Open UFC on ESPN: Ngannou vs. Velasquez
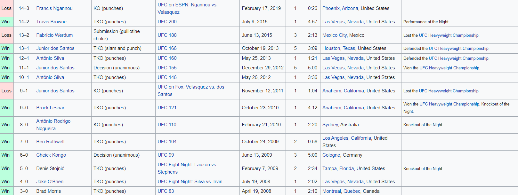This screenshot has height=195, width=518. (187, 8)
